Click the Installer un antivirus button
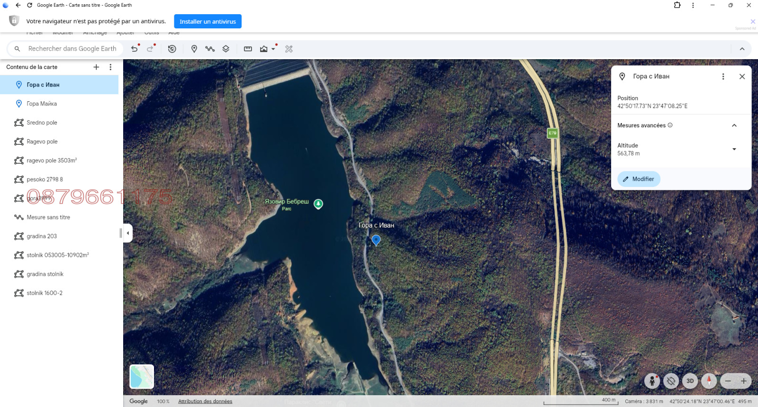 tap(208, 21)
